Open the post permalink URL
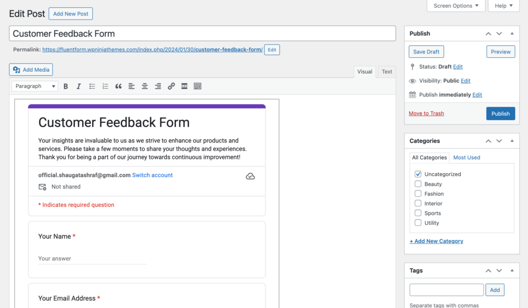 click(153, 50)
